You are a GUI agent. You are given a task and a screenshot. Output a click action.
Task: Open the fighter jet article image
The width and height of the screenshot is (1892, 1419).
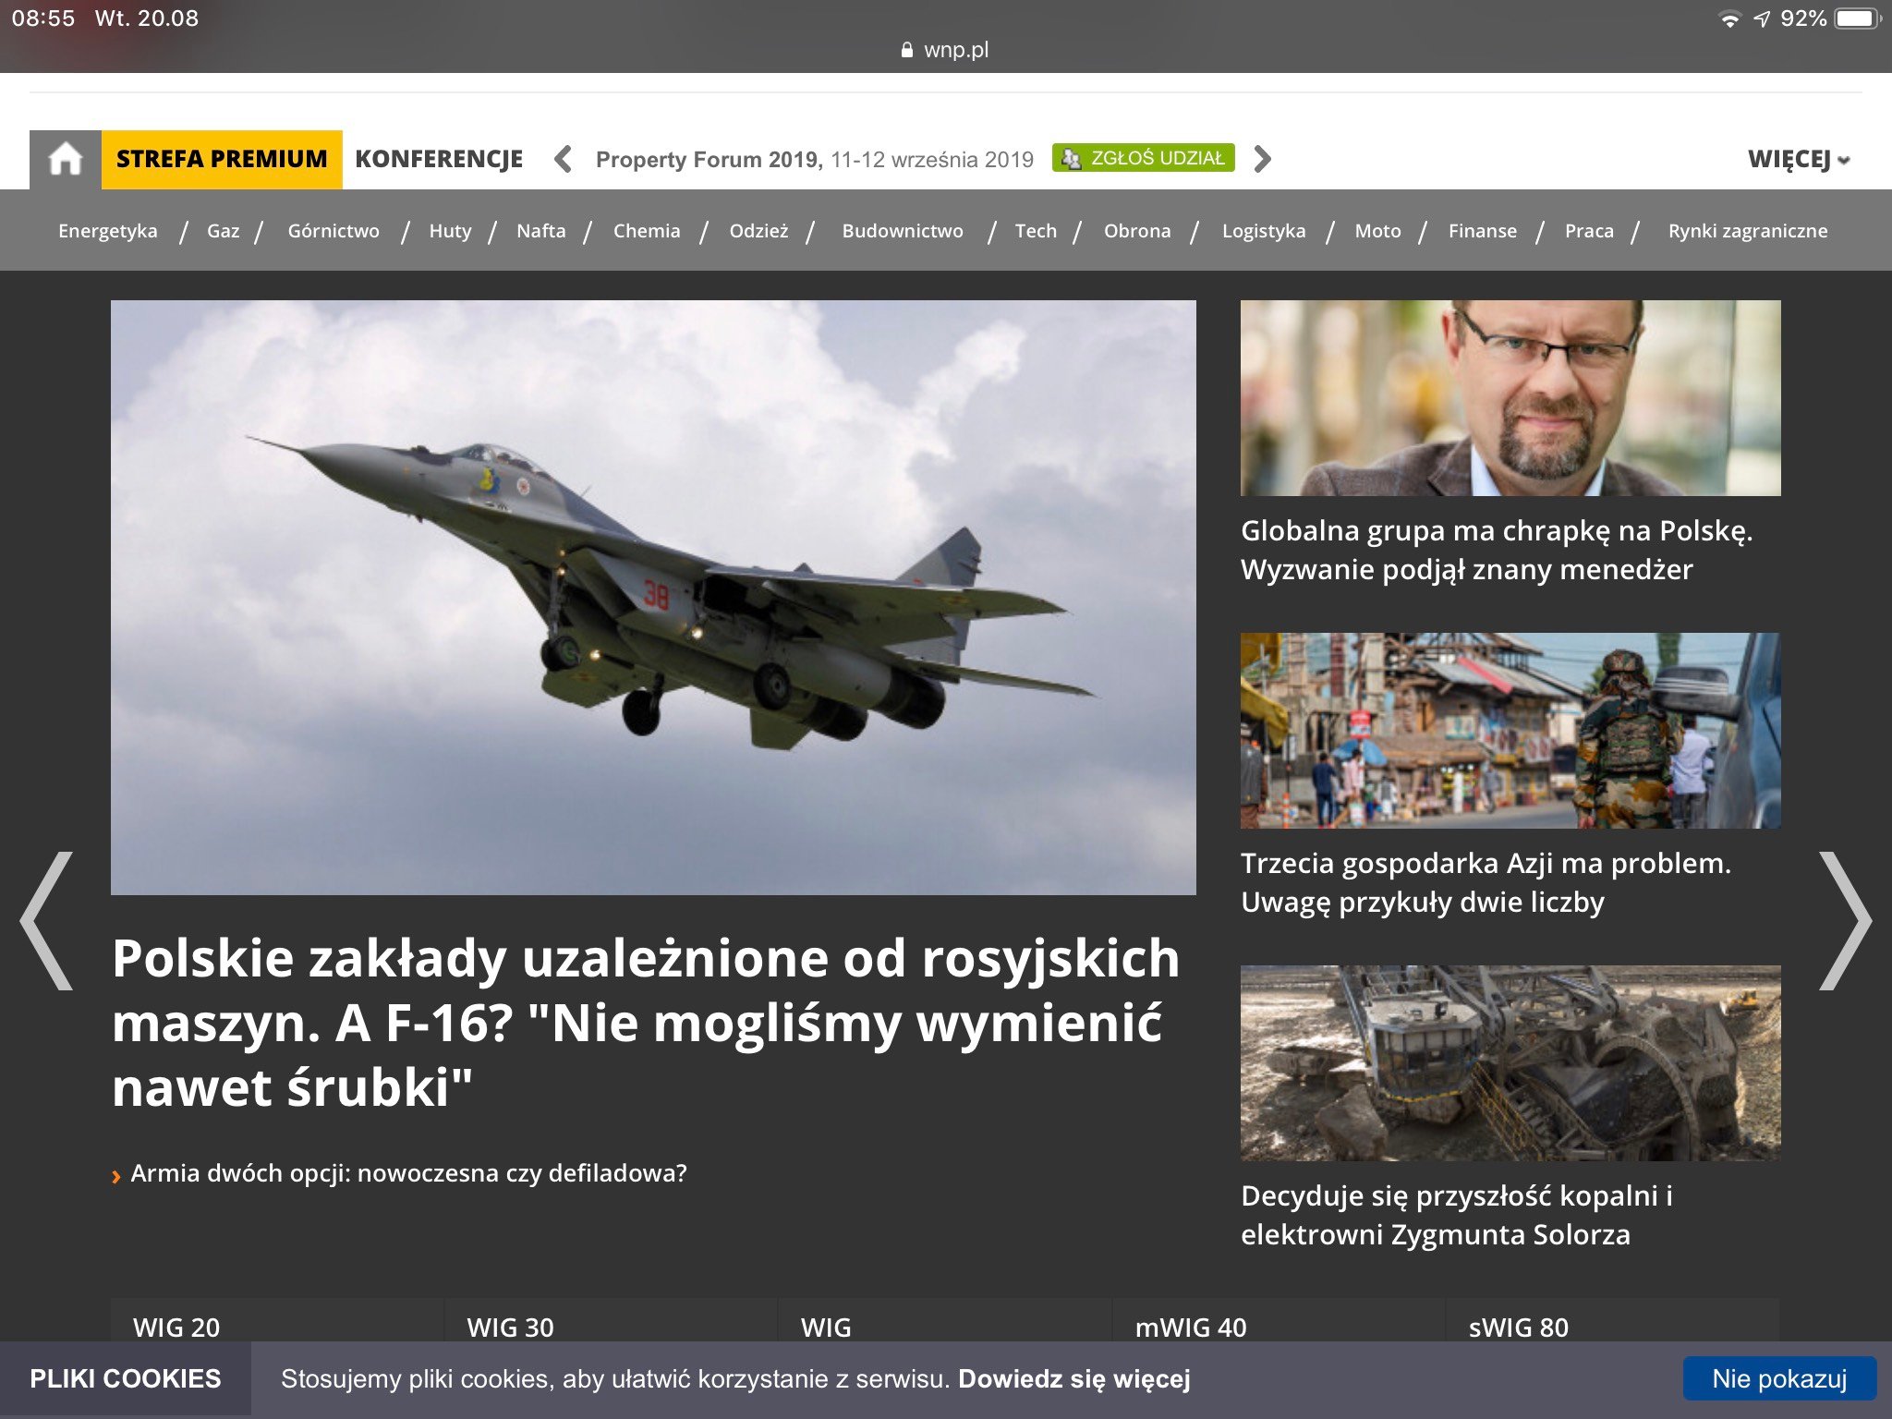653,597
